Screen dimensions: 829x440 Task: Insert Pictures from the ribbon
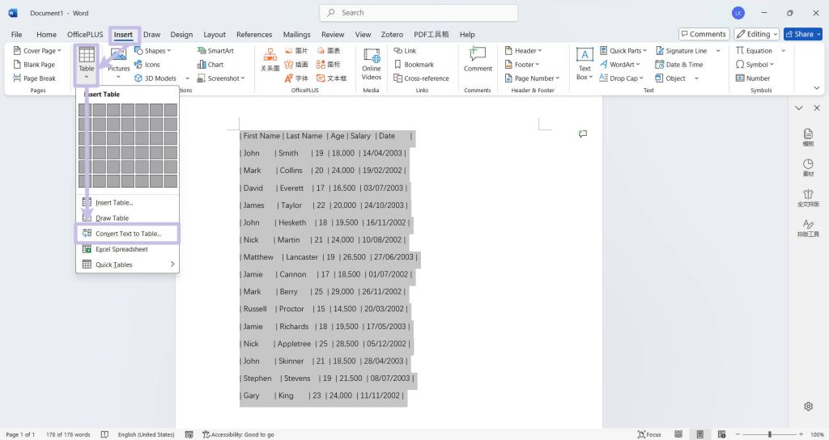coord(118,63)
